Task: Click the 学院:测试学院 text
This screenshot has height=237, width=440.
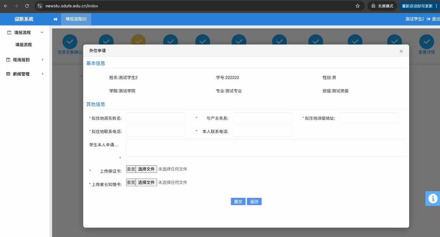Action: click(122, 91)
